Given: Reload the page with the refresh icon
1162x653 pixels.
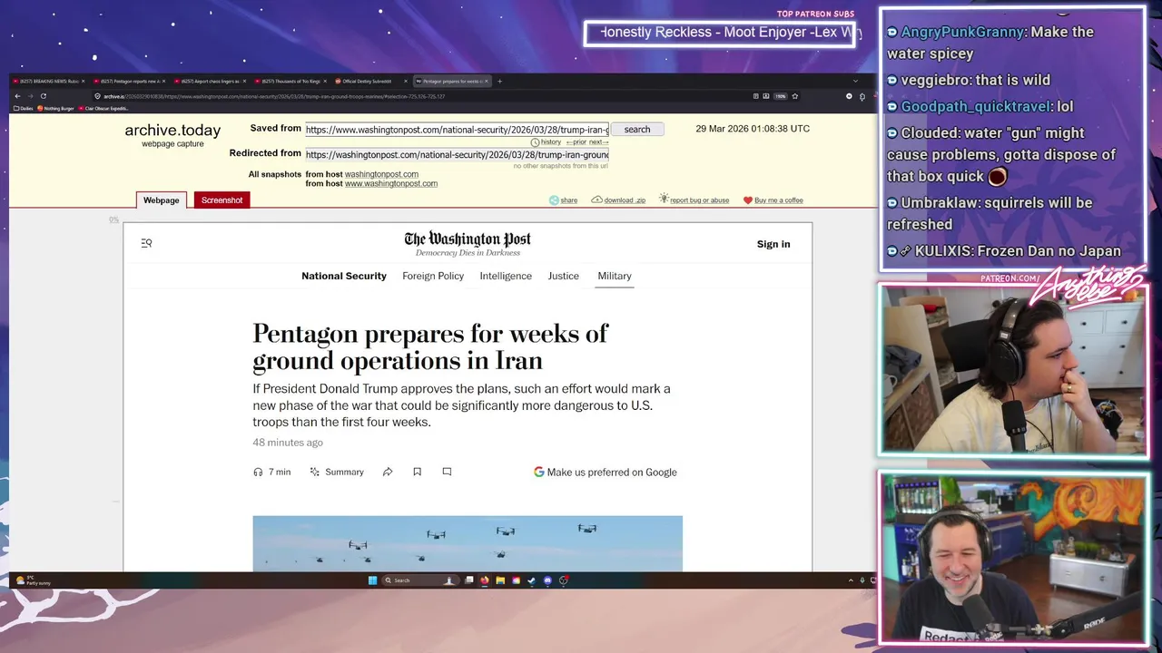Looking at the screenshot, I should coord(43,96).
